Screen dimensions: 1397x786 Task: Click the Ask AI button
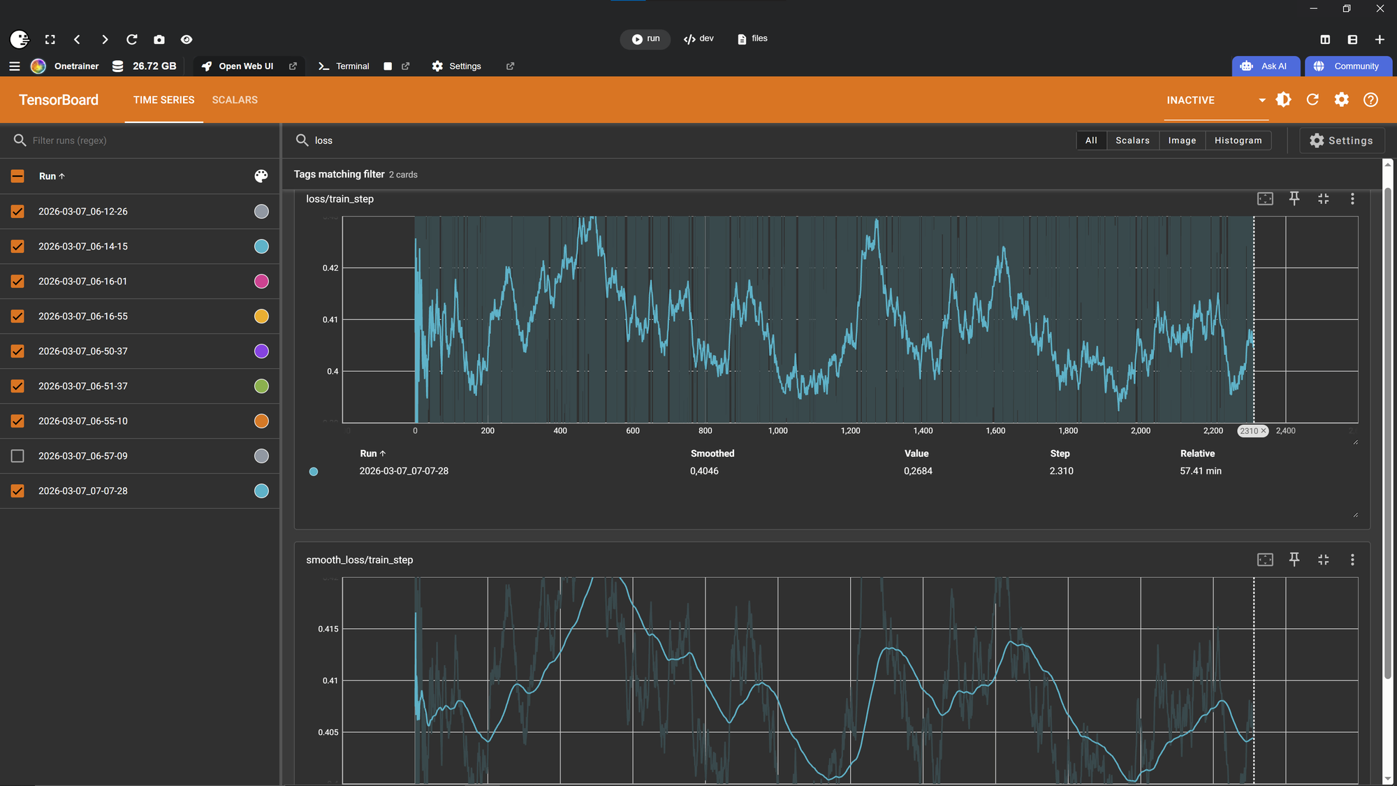click(1265, 66)
